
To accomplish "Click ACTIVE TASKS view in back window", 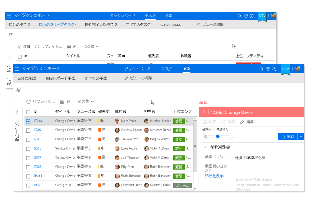I will 170,25.
